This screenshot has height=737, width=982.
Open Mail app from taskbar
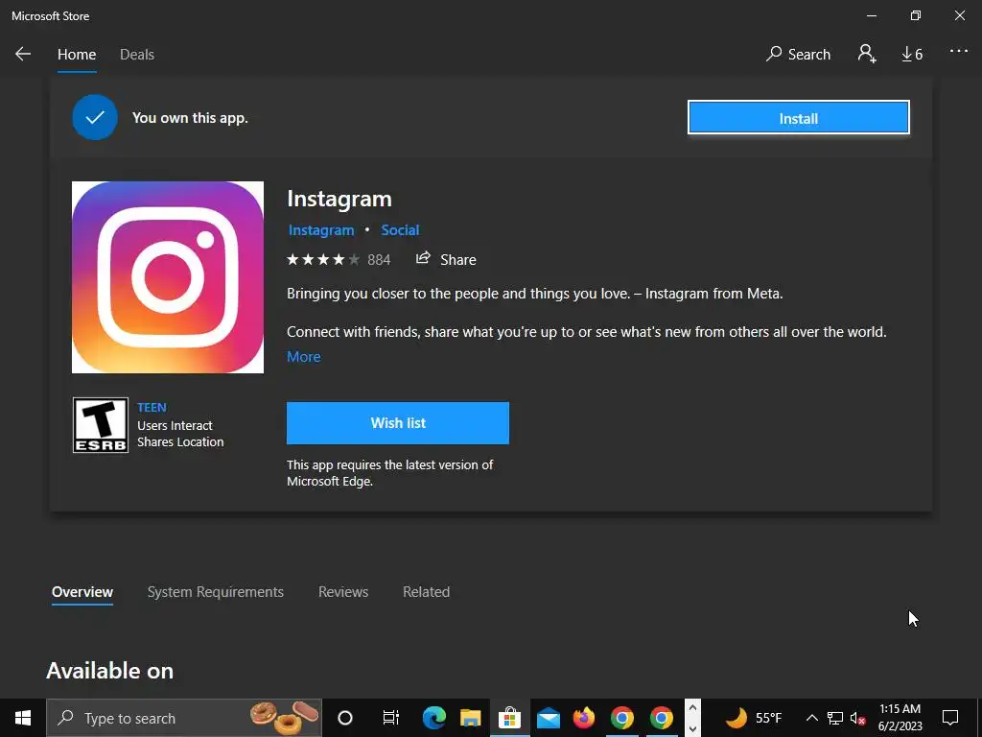coord(548,718)
